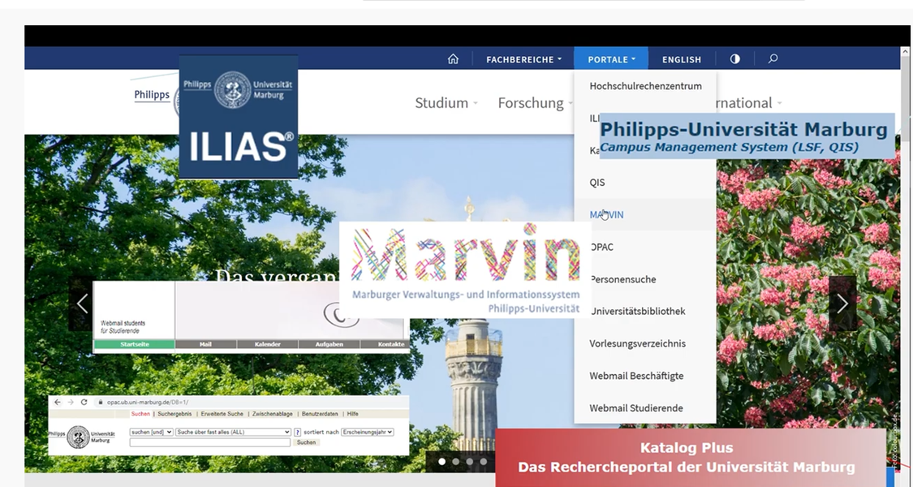The width and height of the screenshot is (913, 487).
Task: Click 'Webmail students' heading text
Action: pyautogui.click(x=123, y=323)
